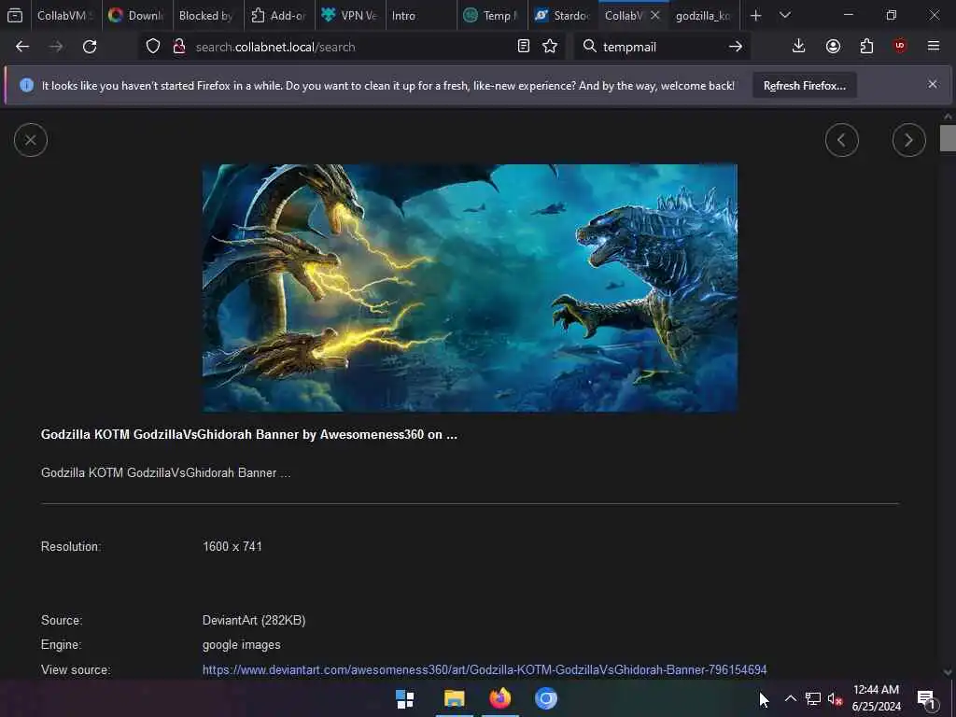The image size is (956, 717).
Task: Switch to the first CollabVM tab
Action: tap(66, 16)
